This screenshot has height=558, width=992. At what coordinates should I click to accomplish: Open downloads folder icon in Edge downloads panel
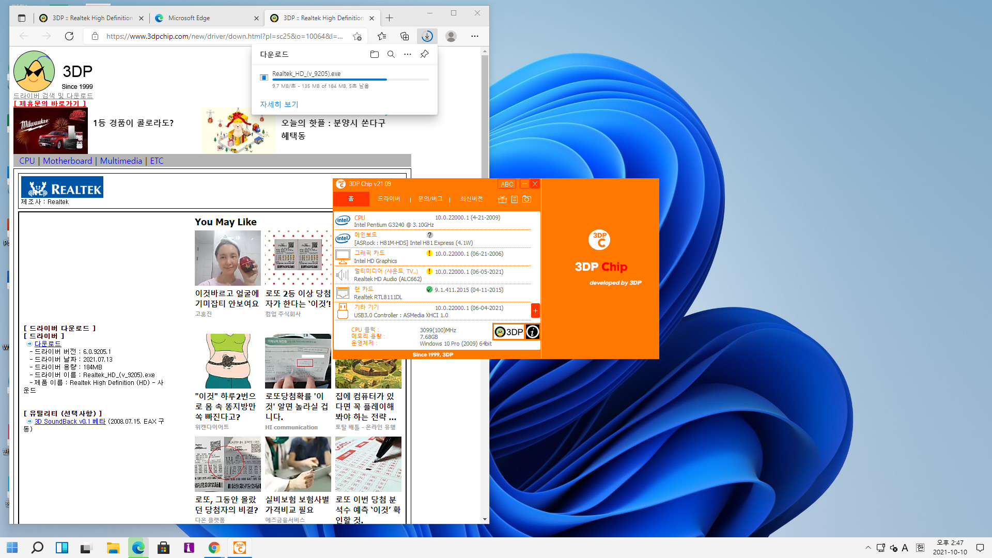pos(375,54)
